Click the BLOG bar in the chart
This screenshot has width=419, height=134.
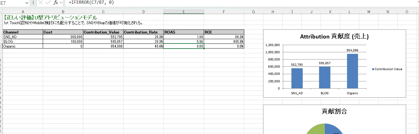pos(325,77)
